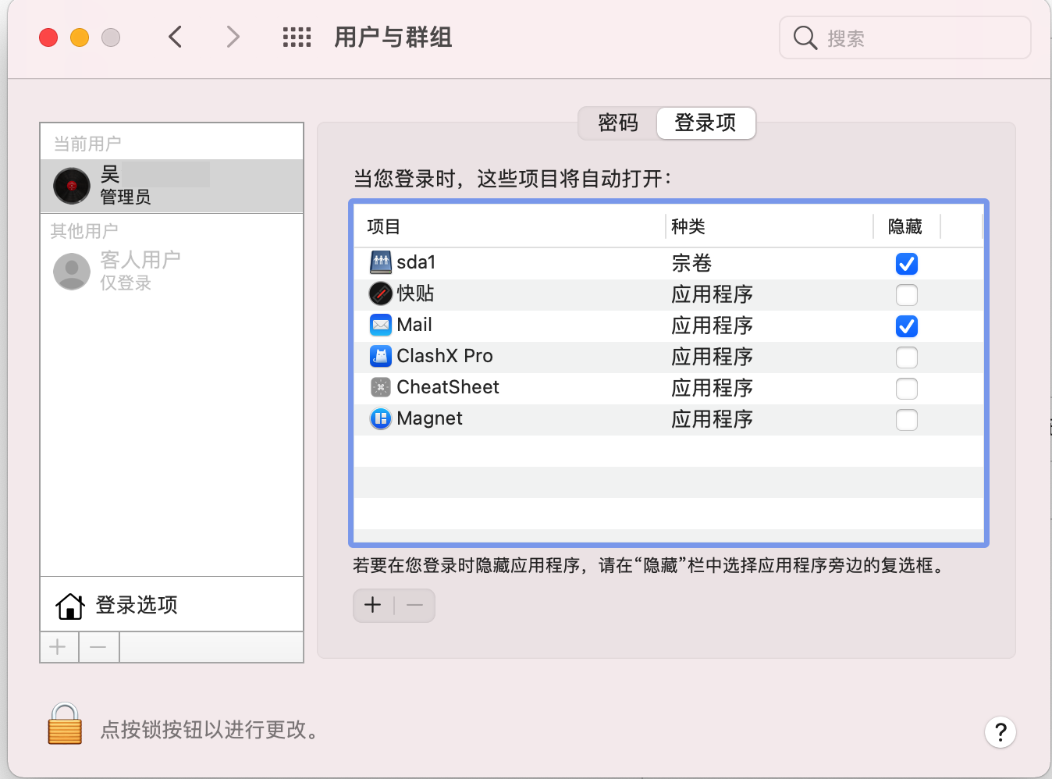The width and height of the screenshot is (1052, 779).
Task: Minimize the window with the yellow button
Action: coord(80,37)
